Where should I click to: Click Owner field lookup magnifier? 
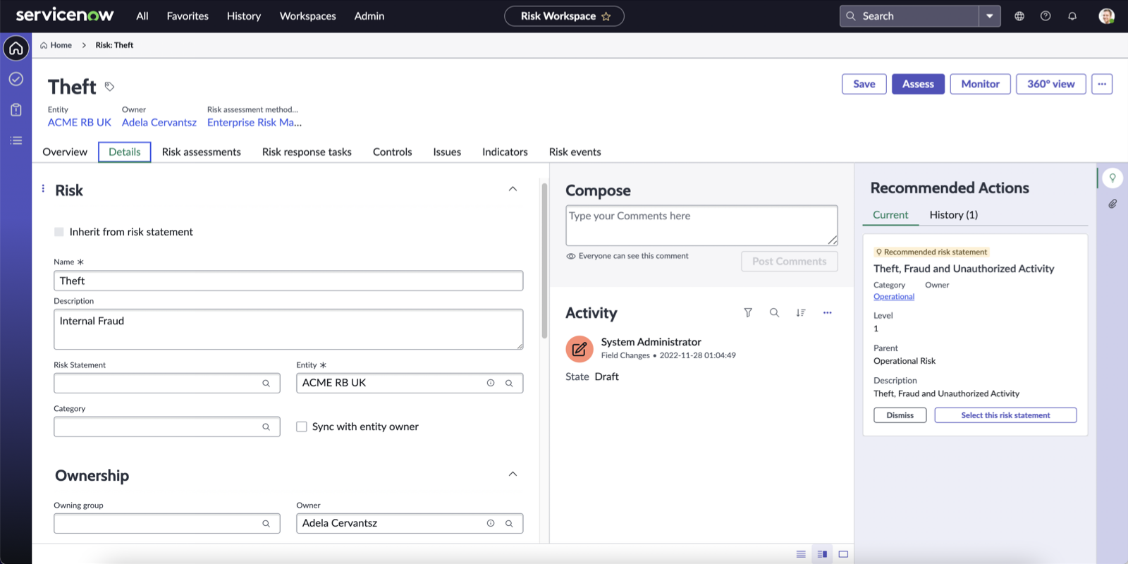tap(509, 524)
